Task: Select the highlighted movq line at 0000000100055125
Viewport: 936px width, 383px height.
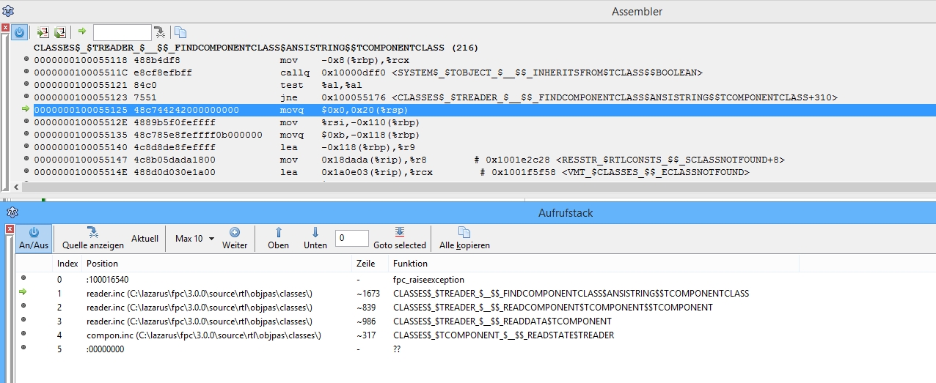Action: click(484, 110)
